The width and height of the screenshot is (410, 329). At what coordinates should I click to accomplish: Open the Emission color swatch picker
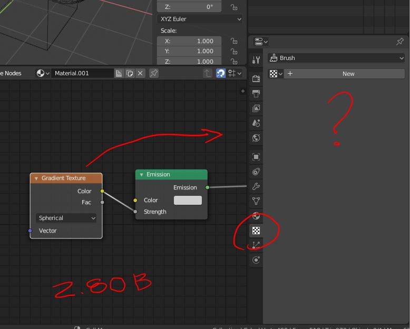tap(188, 200)
